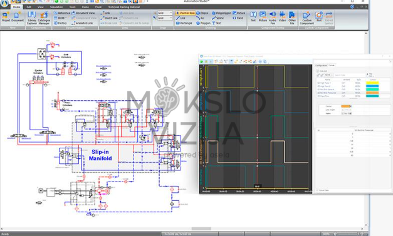Click the ribbon help icon at top right

[352, 7]
